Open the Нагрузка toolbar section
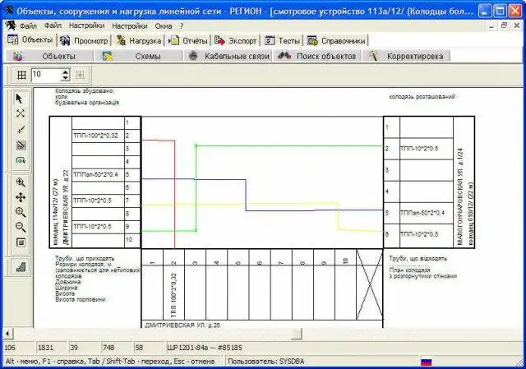526x369 pixels. coord(139,41)
